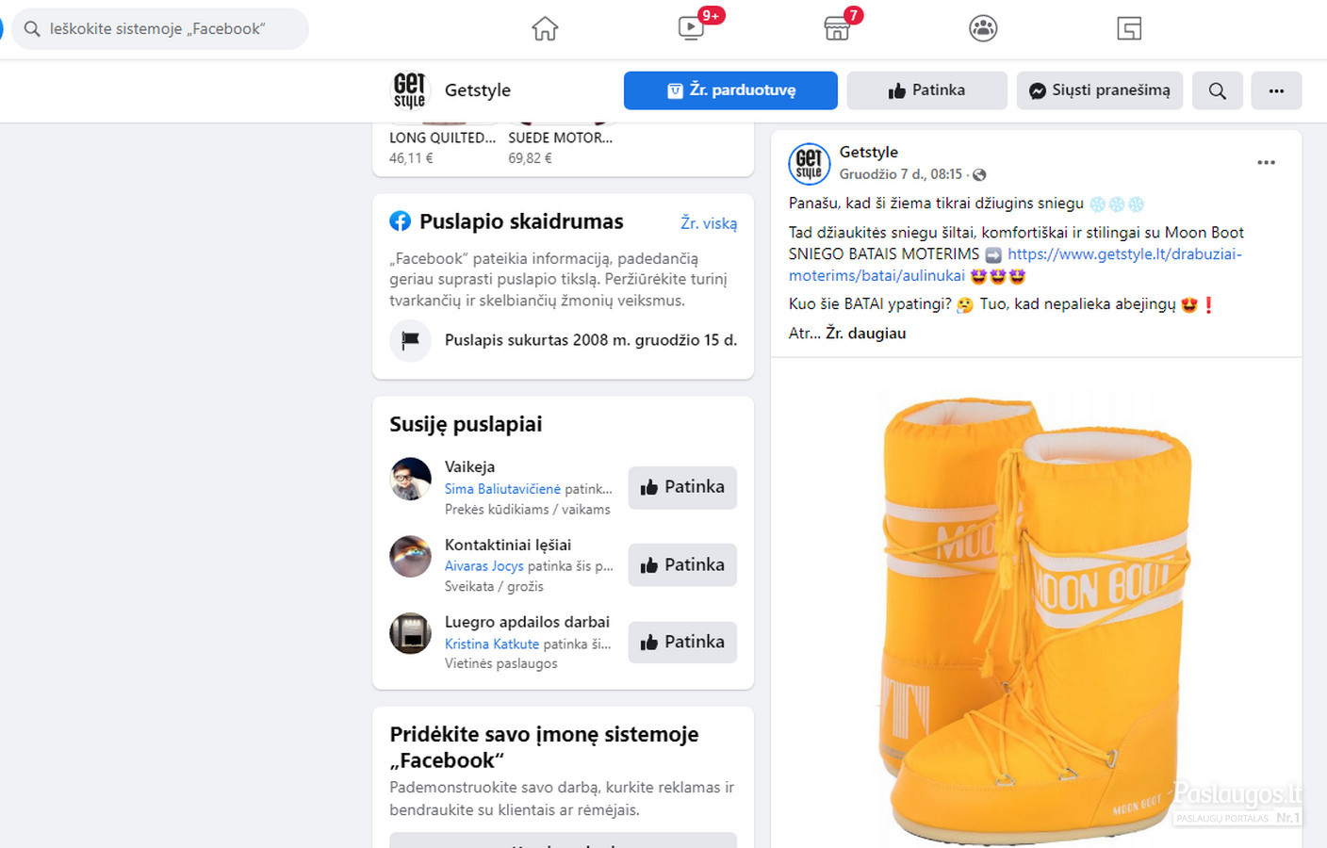Click the "Vietinės paslaugos" category text

[500, 664]
